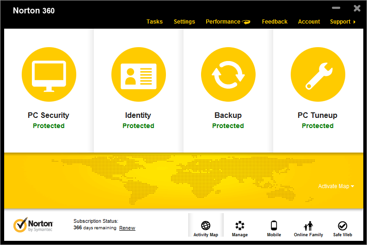The width and height of the screenshot is (367, 245).
Task: Click the Mobile phone icon
Action: point(274,226)
